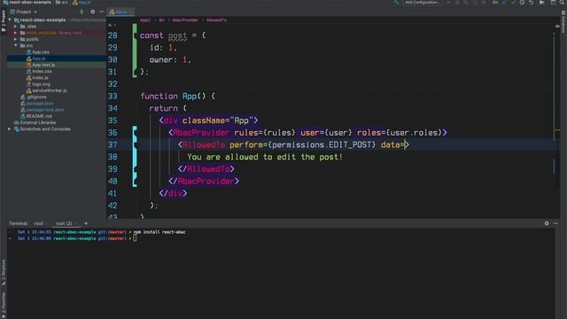Click the Add Configuration button

(422, 3)
